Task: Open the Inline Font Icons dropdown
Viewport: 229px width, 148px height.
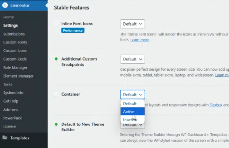Action: pos(132,24)
